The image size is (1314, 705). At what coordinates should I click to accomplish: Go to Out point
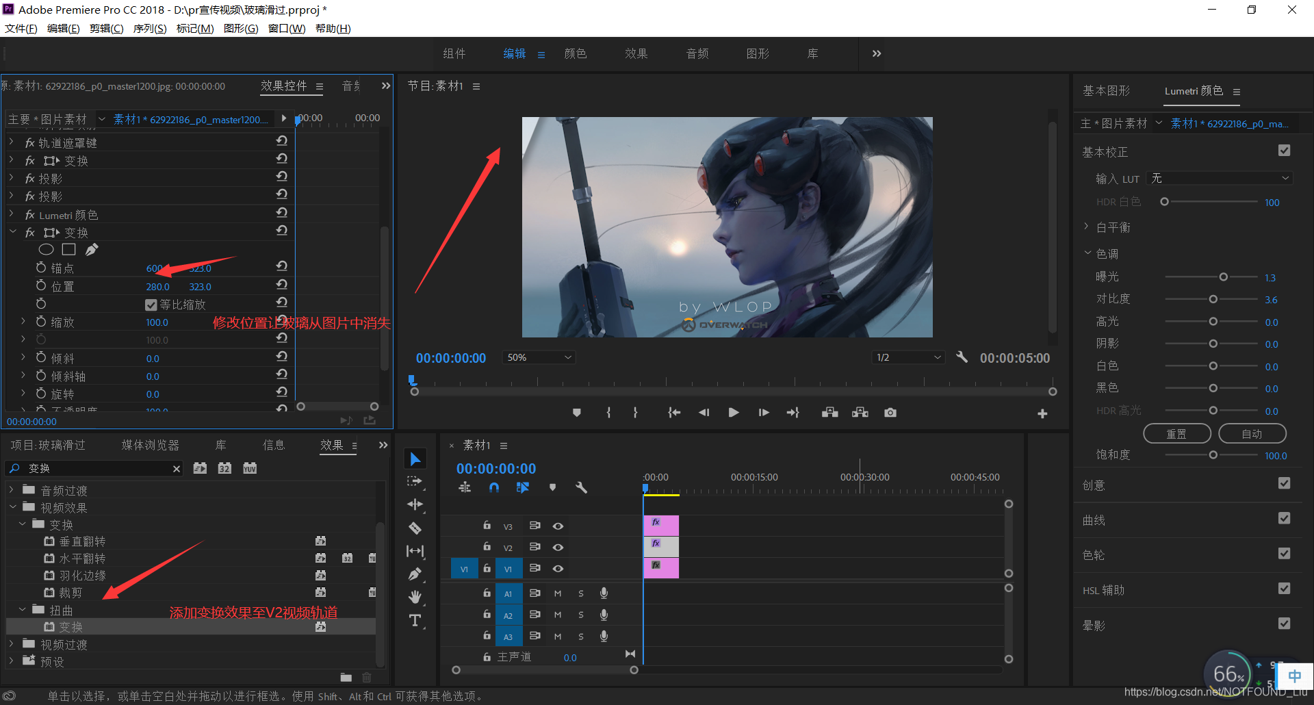tap(793, 413)
